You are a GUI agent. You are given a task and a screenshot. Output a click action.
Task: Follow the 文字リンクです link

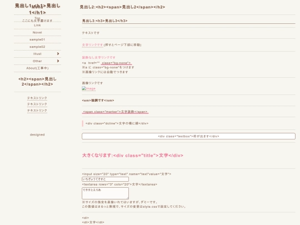(x=93, y=45)
